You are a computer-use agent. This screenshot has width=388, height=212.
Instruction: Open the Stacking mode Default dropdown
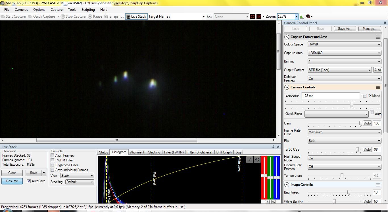click(x=80, y=182)
